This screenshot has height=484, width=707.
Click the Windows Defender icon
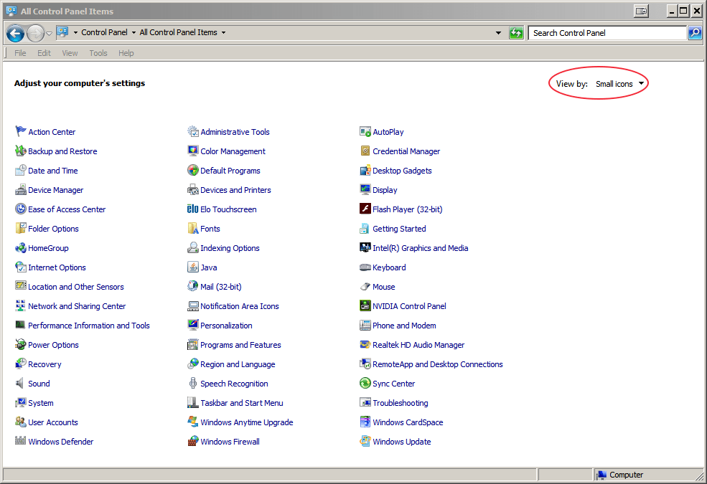(20, 441)
